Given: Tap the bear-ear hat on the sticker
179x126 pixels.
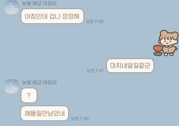Looking at the screenshot, I should coord(169,35).
